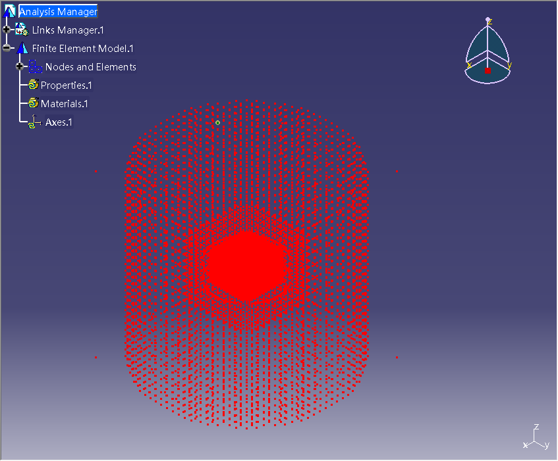This screenshot has width=558, height=461.
Task: Select the Axes.1 axis icon
Action: pyautogui.click(x=35, y=122)
